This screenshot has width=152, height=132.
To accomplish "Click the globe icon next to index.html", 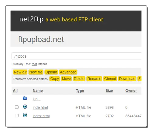I will click(x=25, y=115).
